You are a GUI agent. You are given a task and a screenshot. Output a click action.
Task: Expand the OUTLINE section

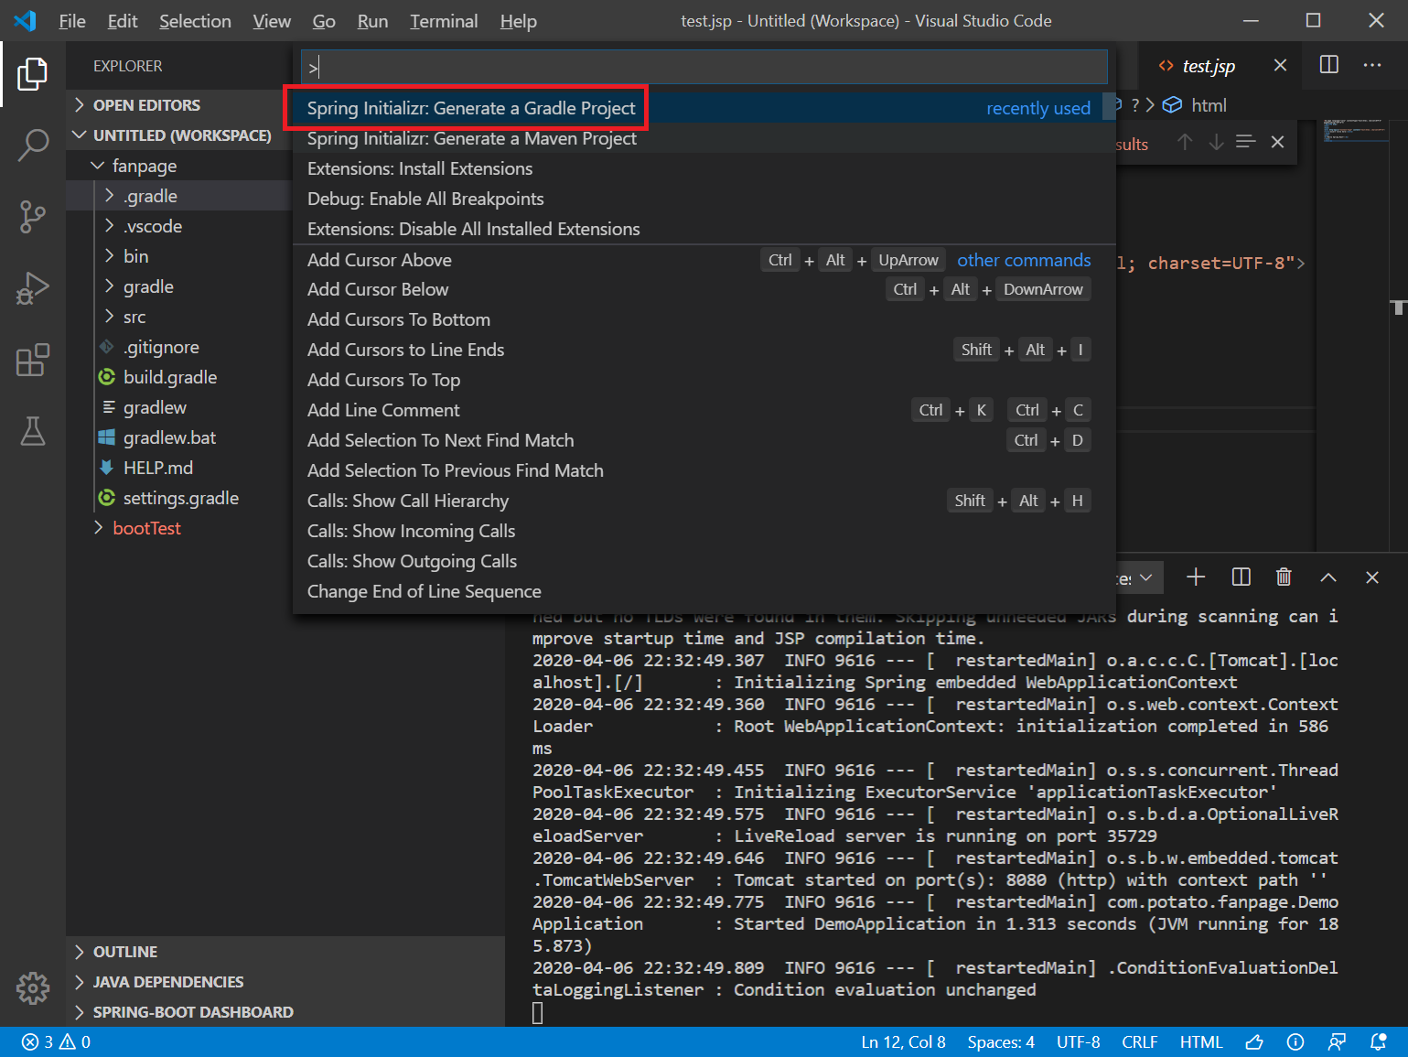click(x=285, y=952)
